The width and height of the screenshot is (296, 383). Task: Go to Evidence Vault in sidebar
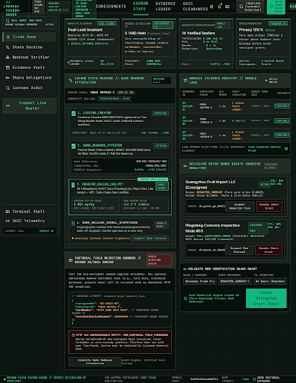tap(29, 67)
